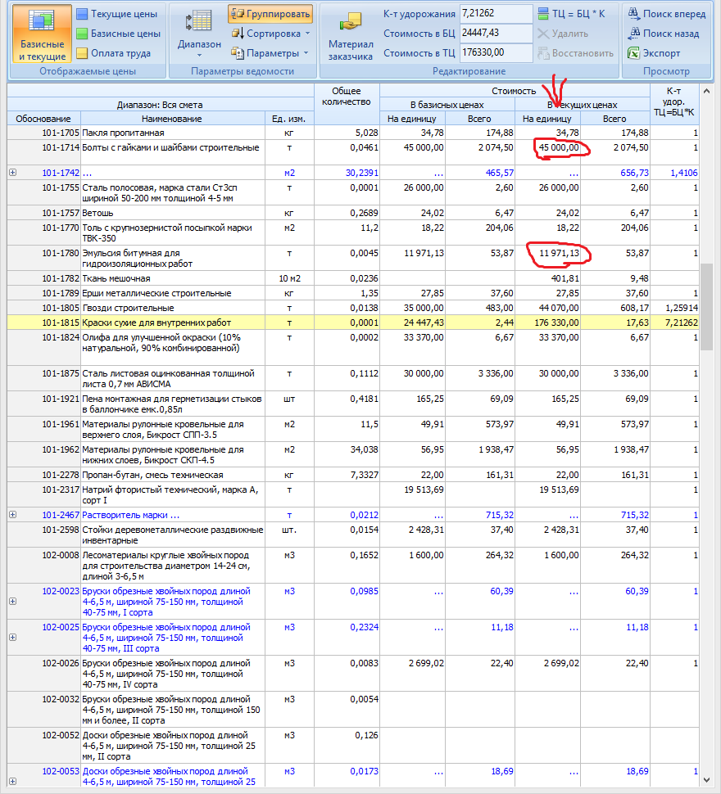Click Поиск назад search button

click(x=664, y=34)
